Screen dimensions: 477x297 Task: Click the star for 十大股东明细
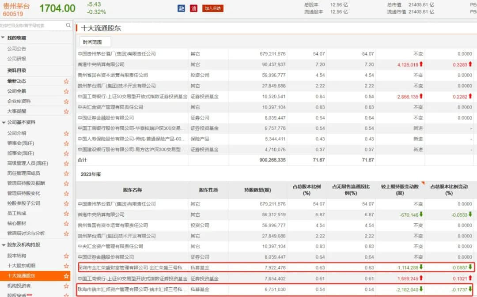(66, 266)
